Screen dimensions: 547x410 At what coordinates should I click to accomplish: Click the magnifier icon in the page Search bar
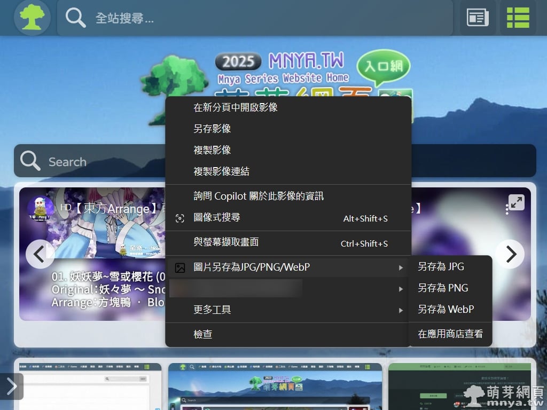coord(30,161)
